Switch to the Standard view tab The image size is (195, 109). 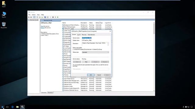pos(50,93)
